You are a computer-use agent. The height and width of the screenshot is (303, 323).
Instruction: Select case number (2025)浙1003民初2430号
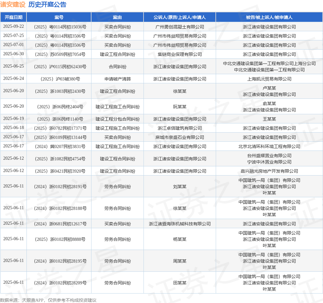click(60, 91)
